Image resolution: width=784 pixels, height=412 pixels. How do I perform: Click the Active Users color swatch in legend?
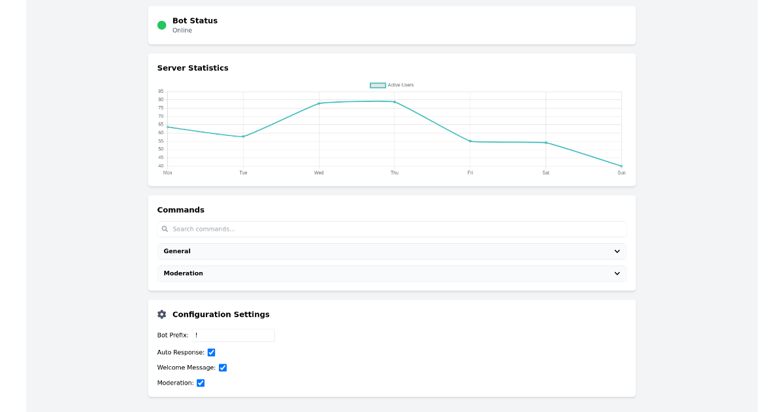click(377, 84)
